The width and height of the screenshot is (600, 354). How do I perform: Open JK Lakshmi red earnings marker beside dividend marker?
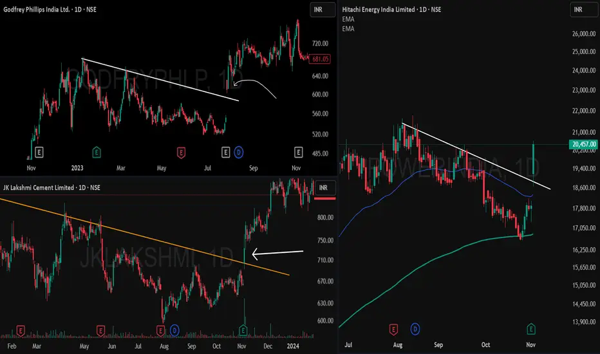point(161,330)
